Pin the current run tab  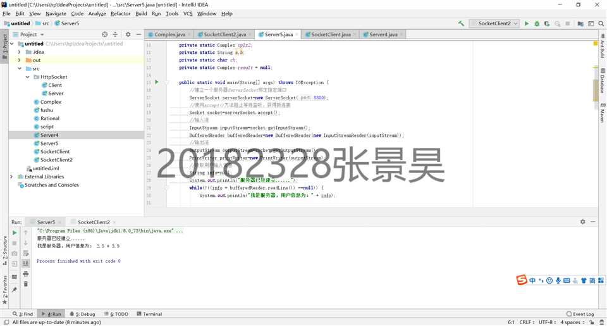(15, 289)
